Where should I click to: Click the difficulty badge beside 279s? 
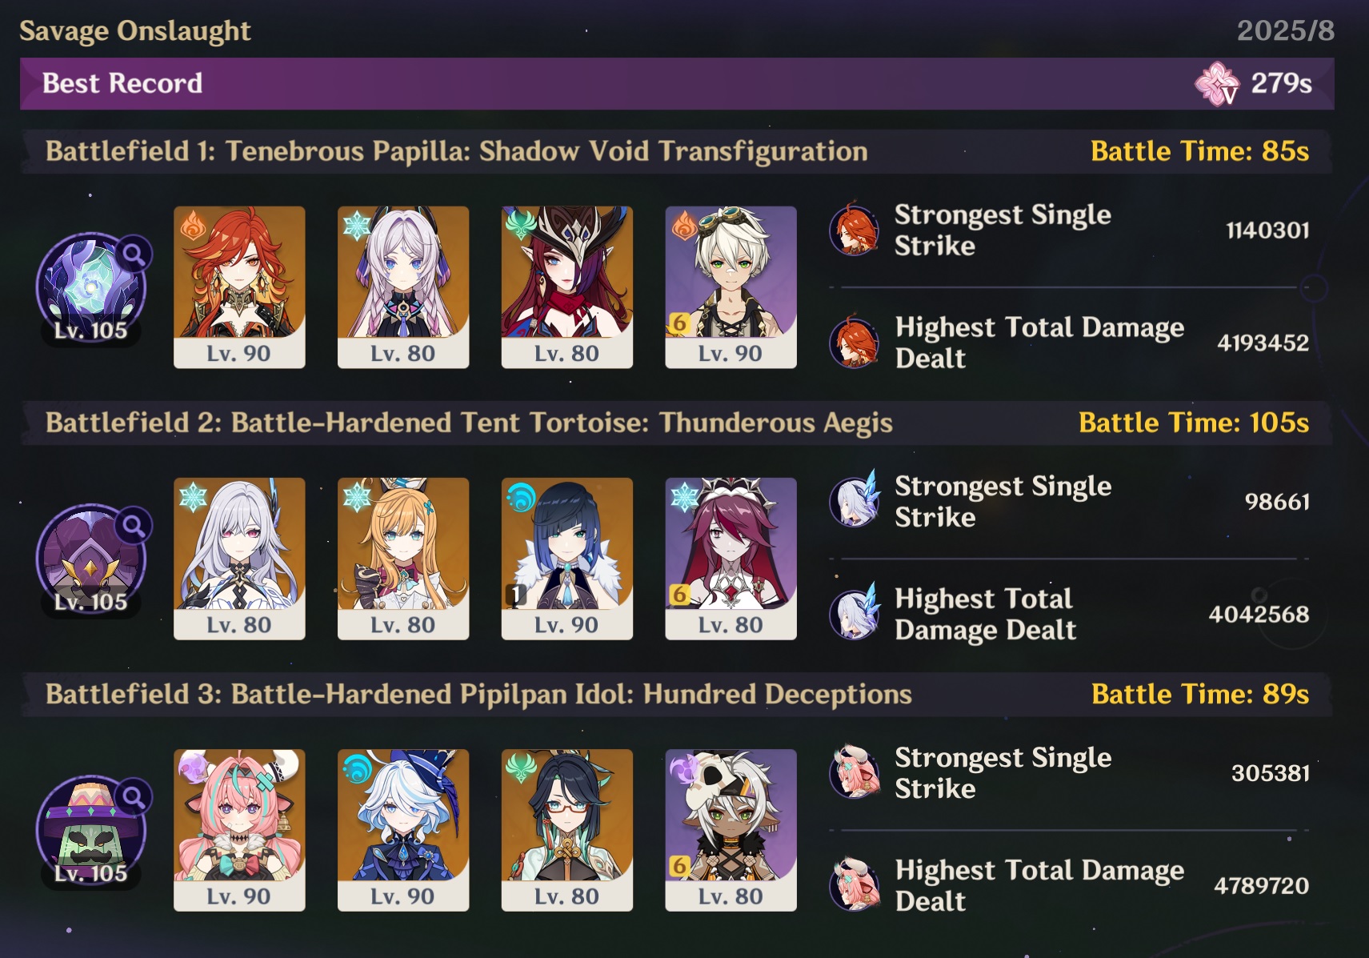click(1217, 84)
